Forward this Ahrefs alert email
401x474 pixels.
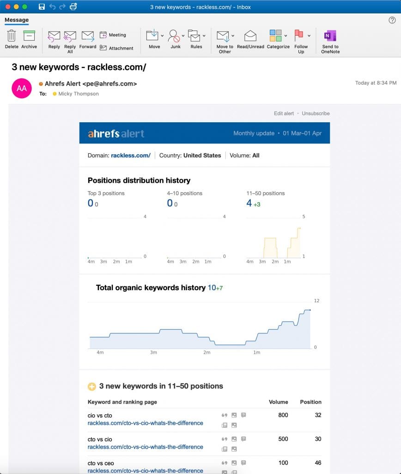[x=88, y=37]
